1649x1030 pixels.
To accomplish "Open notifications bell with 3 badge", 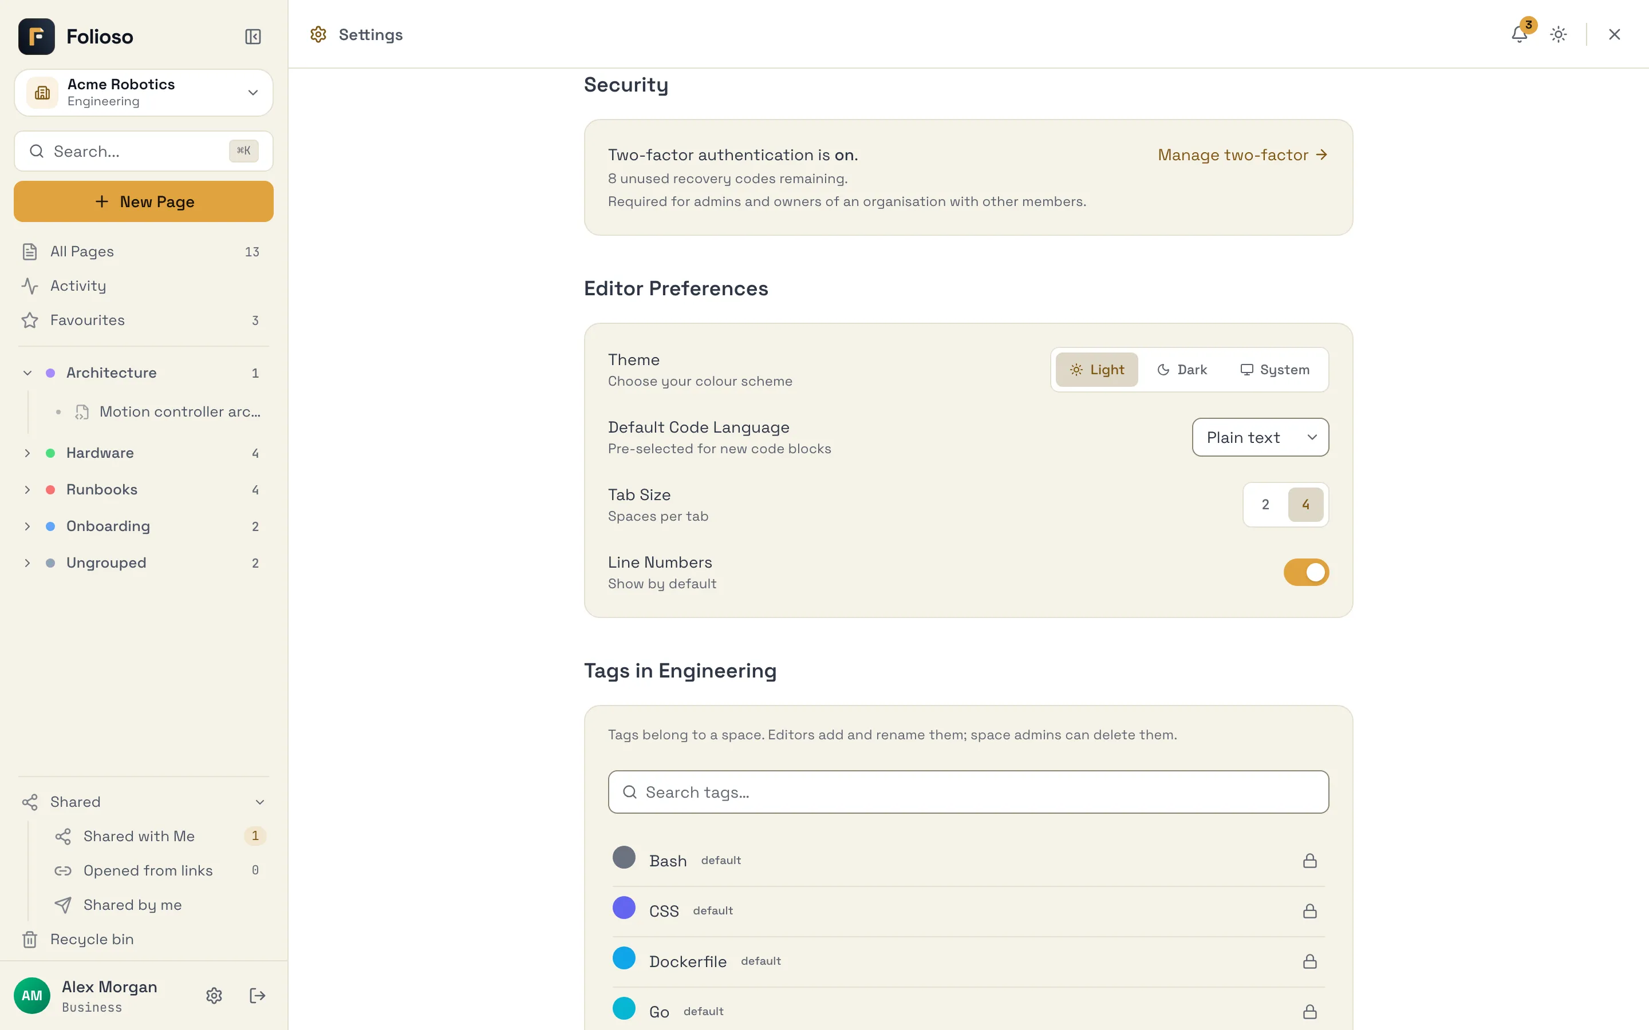I will click(1519, 34).
